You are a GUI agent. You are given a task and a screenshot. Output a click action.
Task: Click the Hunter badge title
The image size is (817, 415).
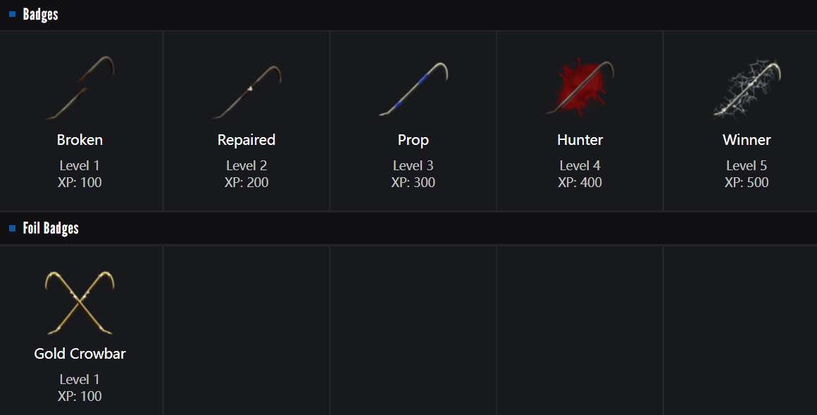click(580, 140)
